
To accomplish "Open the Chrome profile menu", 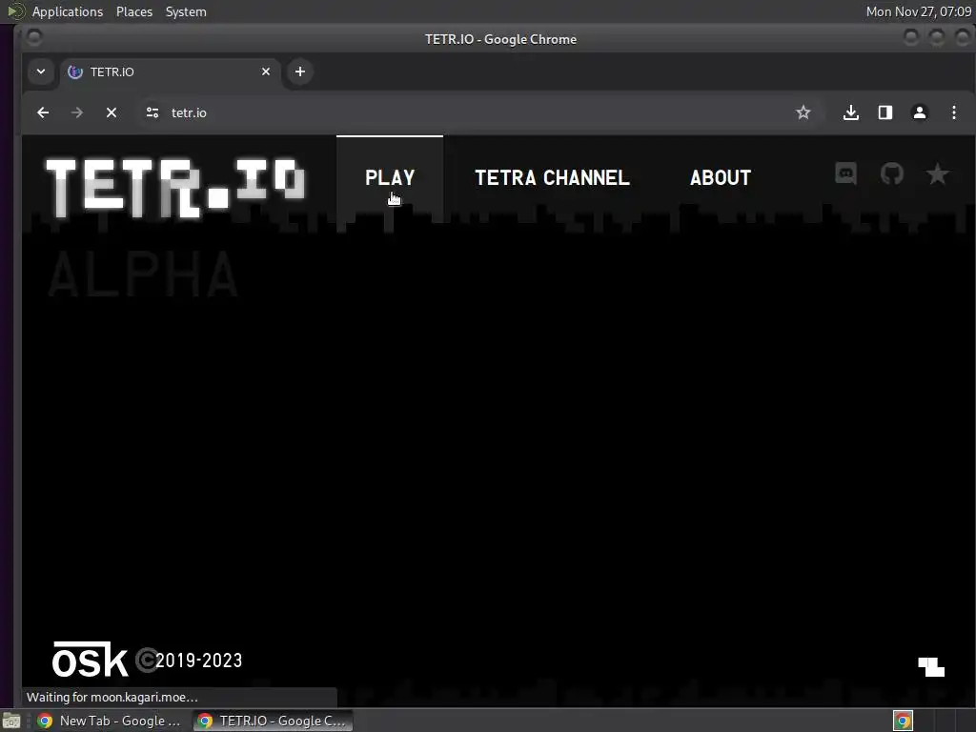I will [x=920, y=112].
